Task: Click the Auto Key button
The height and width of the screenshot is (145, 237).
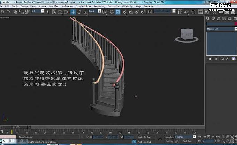Action: (169, 137)
